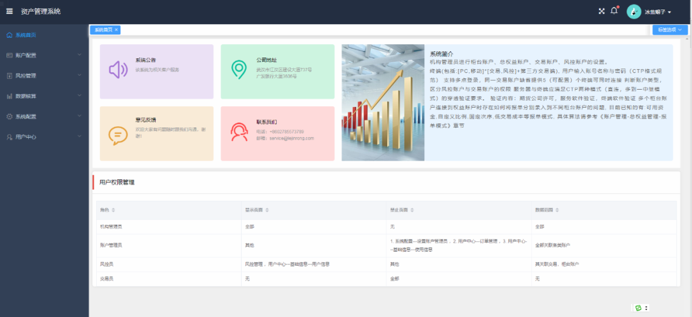Expand 数据核算 using its chevron
Image resolution: width=692 pixels, height=317 pixels.
click(x=79, y=95)
